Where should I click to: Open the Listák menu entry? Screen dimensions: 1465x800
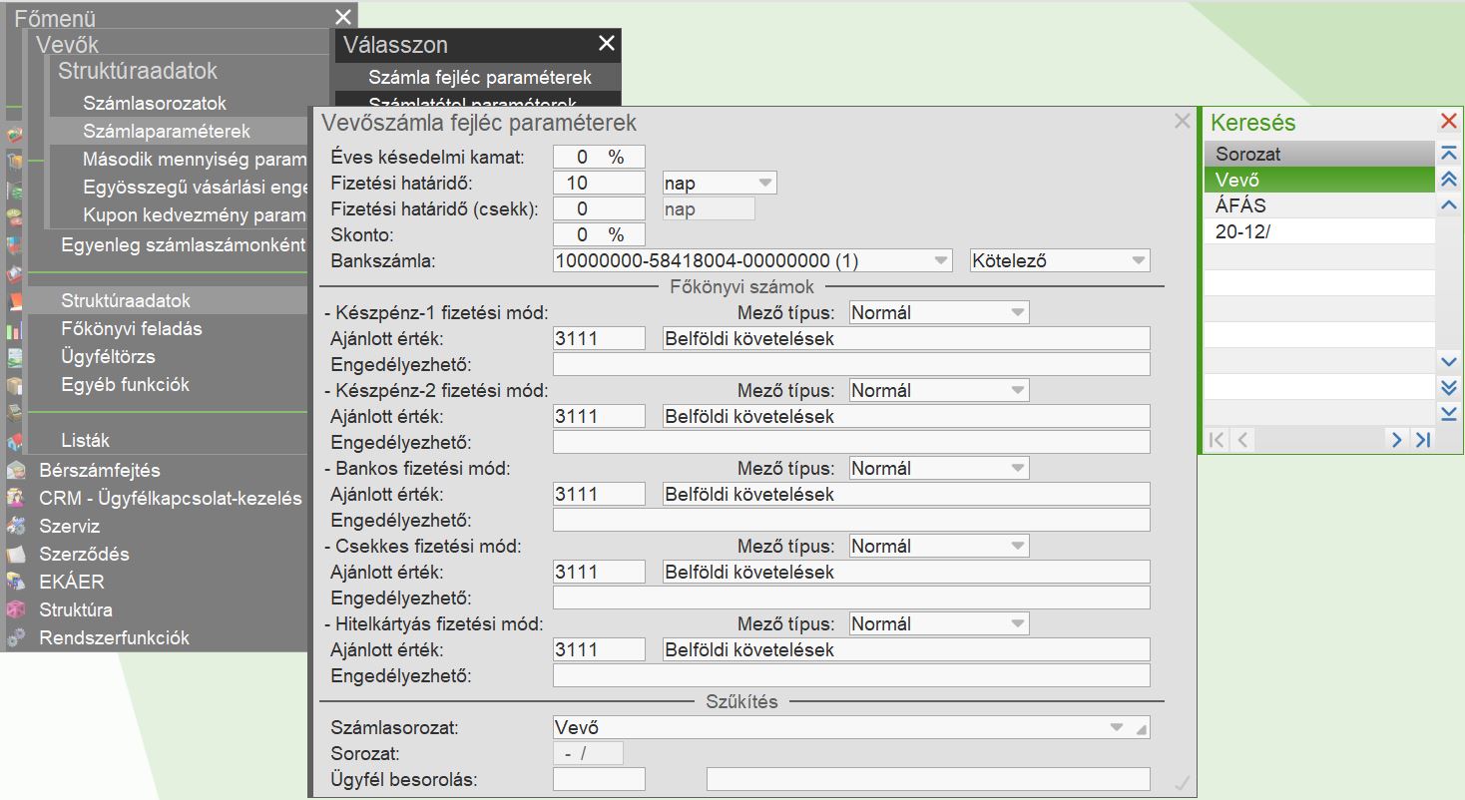pos(85,441)
